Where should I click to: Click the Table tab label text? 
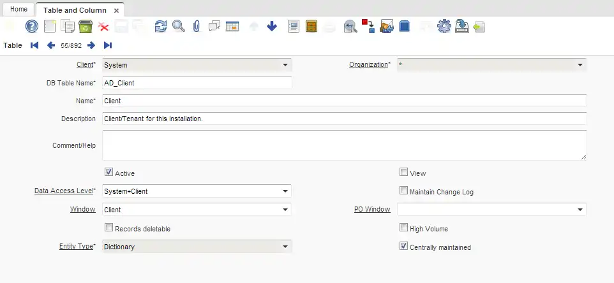[x=13, y=45]
